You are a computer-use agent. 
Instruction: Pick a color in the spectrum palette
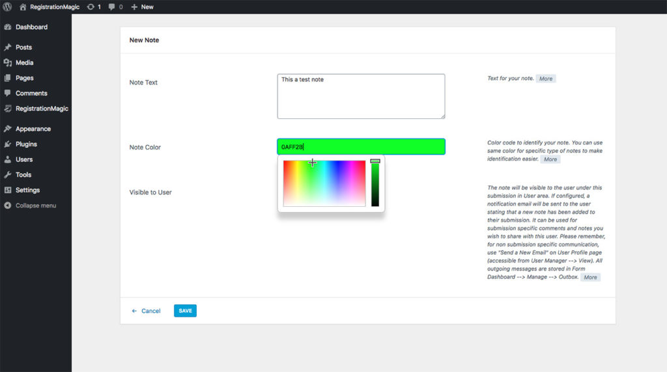pyautogui.click(x=324, y=183)
